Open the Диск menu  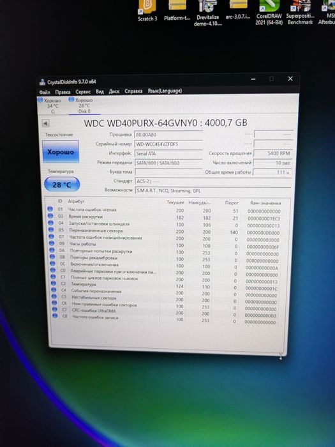pos(114,91)
